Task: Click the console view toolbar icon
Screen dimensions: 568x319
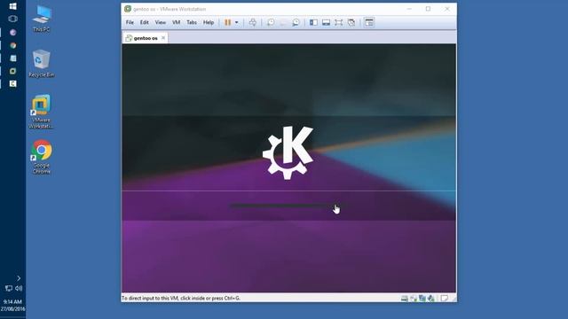Action: (369, 22)
